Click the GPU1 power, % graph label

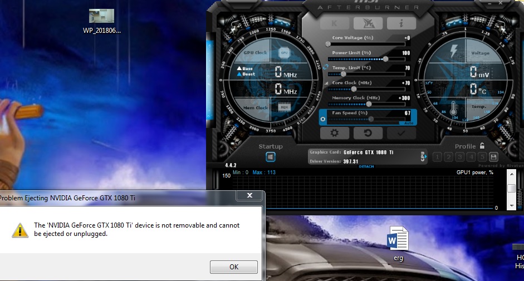point(475,172)
